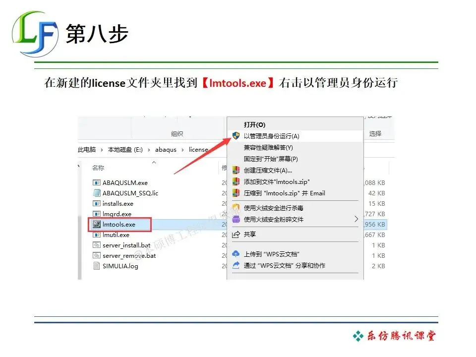
Task: Click the ABAQUSLM.exe file icon
Action: (x=97, y=183)
